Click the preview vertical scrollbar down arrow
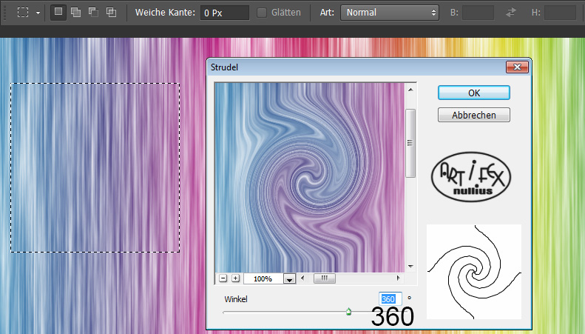Viewport: 585px width, 334px height. (x=410, y=267)
